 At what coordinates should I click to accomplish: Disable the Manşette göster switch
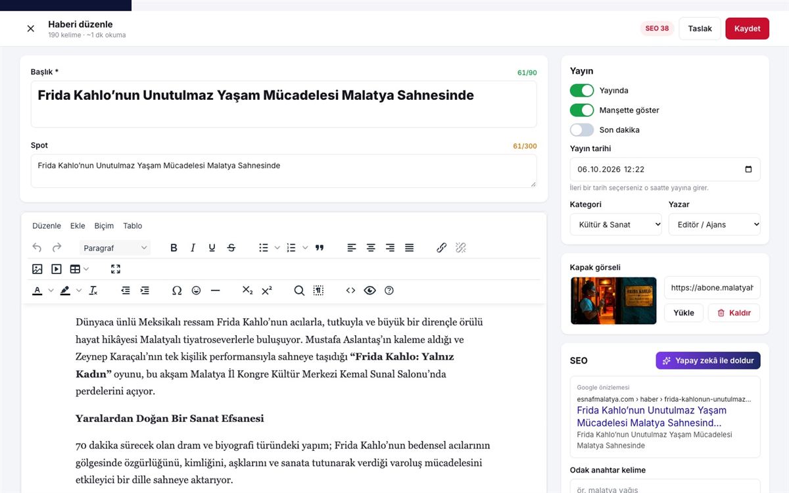pos(582,110)
